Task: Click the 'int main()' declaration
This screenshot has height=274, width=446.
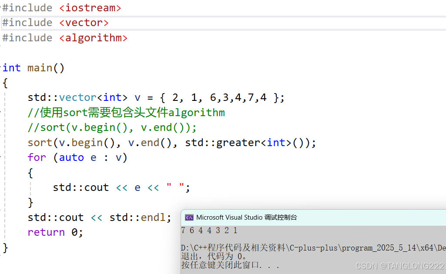Action: (x=34, y=68)
